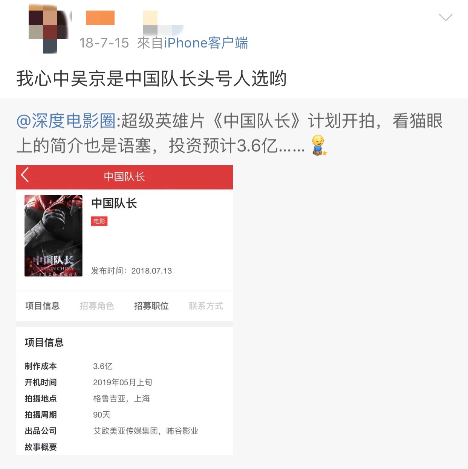
Task: Tap the 发布时间 2018.07.13 text
Action: (132, 271)
